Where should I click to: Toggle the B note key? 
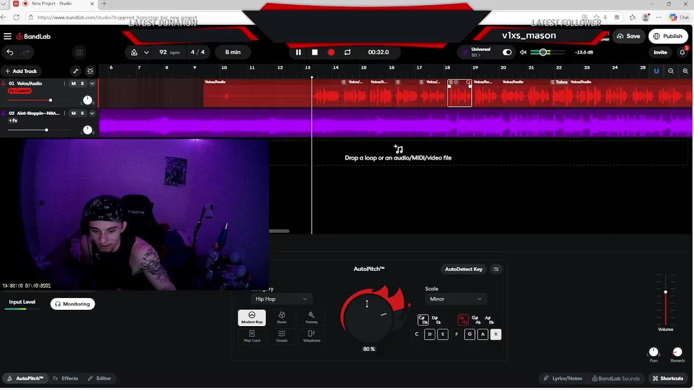pyautogui.click(x=496, y=334)
